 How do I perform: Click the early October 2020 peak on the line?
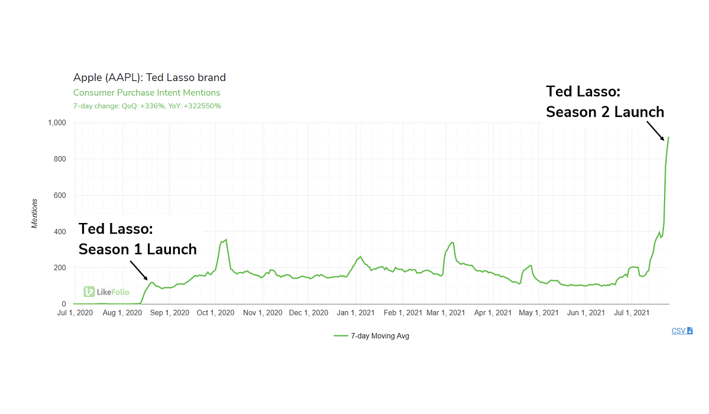point(226,240)
